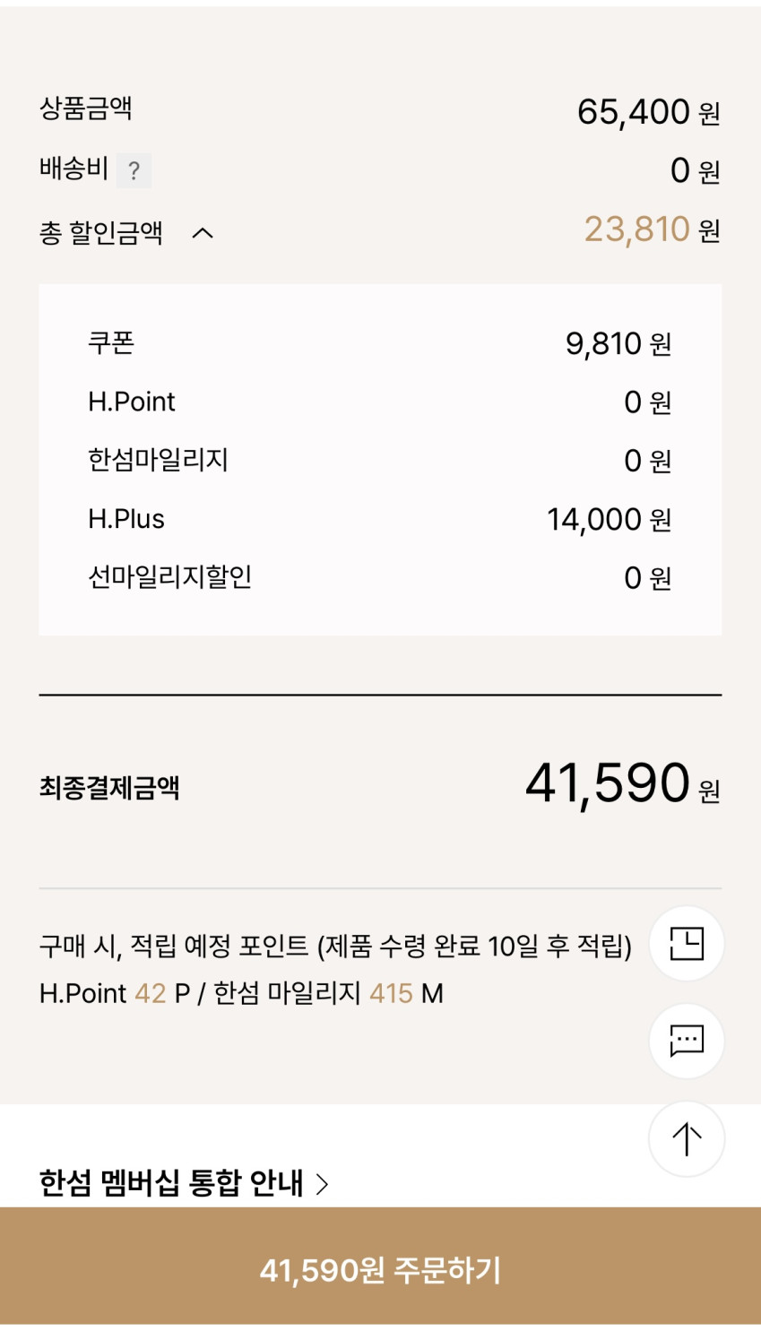
Task: Click the large 41,590 final payment amount
Action: click(x=608, y=783)
